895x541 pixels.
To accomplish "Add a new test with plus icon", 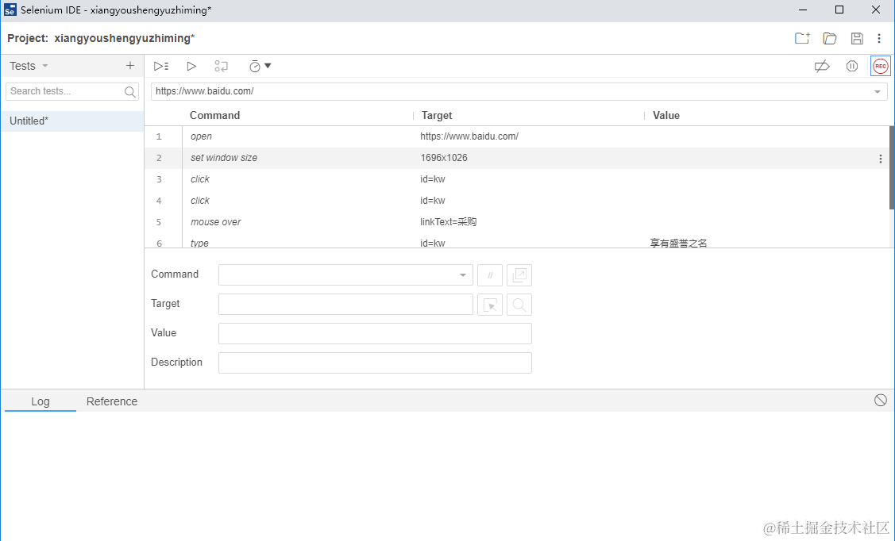I will click(x=130, y=66).
